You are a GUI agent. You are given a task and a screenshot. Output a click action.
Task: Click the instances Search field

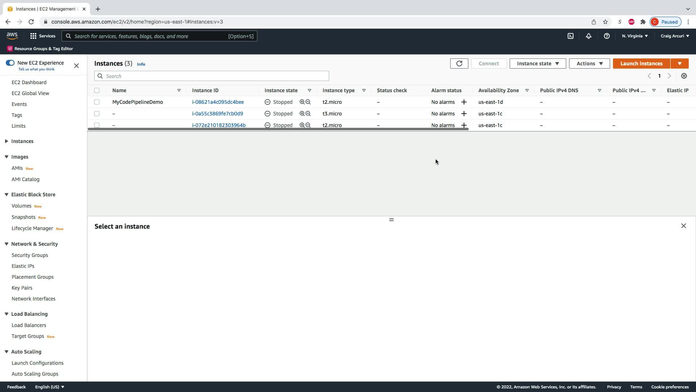(211, 76)
